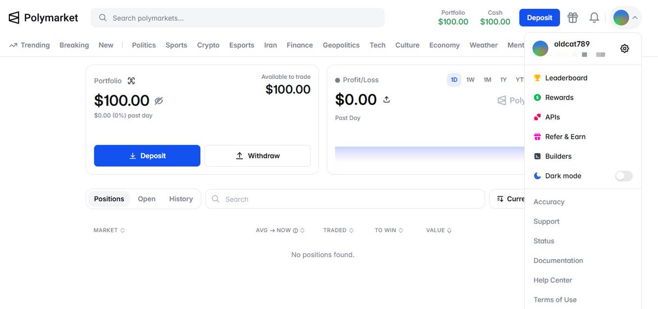Image resolution: width=658 pixels, height=309 pixels.
Task: Click the Builders terminal icon
Action: point(537,156)
